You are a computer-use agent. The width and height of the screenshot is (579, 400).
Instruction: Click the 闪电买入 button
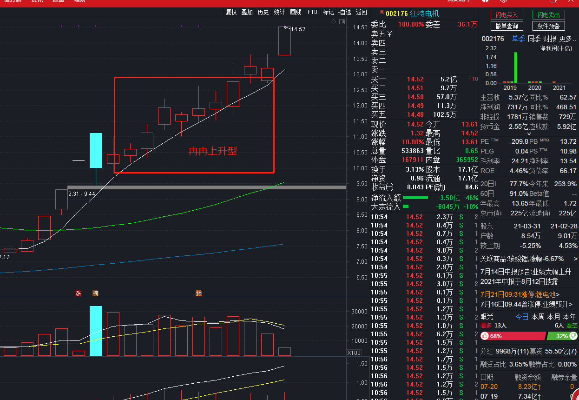pyautogui.click(x=507, y=15)
